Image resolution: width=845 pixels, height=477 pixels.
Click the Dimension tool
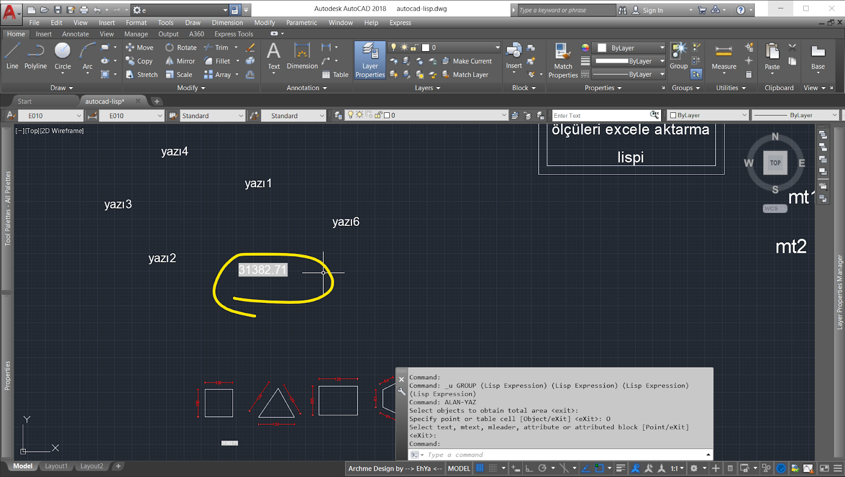pos(302,56)
